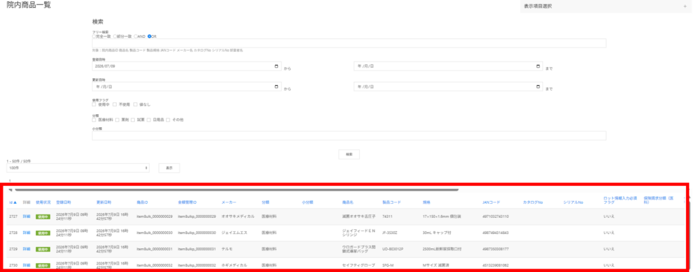
Task: Click JAN code cell 4971032743110
Action: point(495,217)
